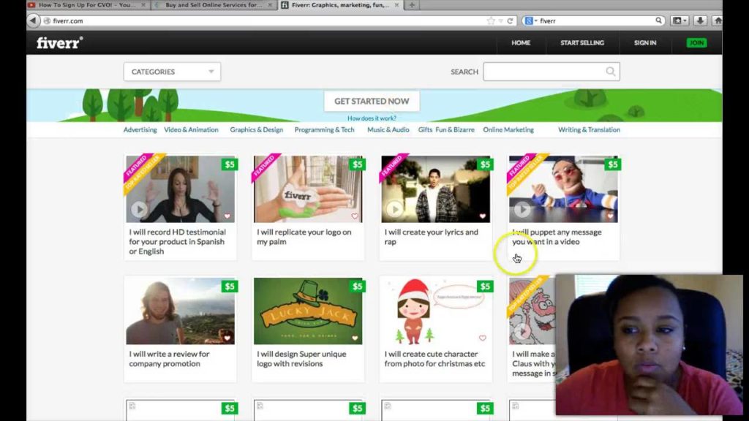Favorite the lyrics and rap gig heart
The height and width of the screenshot is (421, 749).
(x=483, y=216)
